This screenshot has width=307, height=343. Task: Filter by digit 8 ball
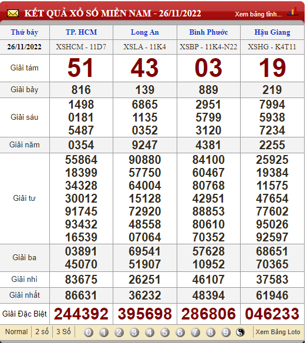click(x=211, y=332)
